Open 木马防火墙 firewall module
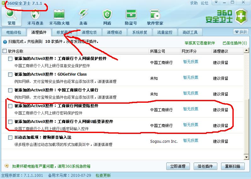This screenshot has width=251, height=179. (59, 17)
